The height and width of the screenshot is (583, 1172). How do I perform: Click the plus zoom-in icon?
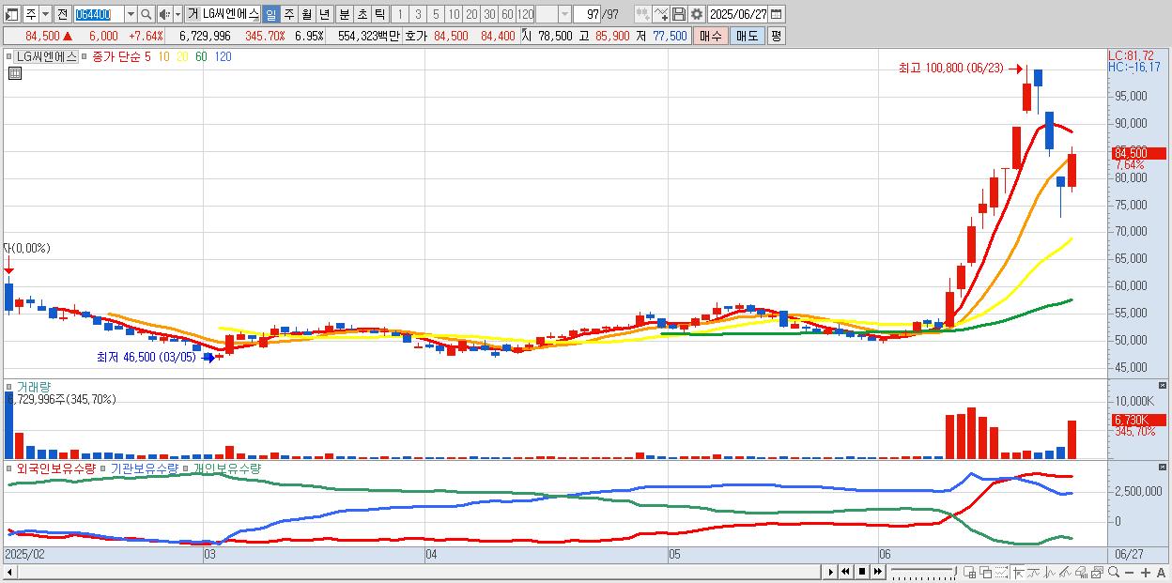pos(1146,572)
